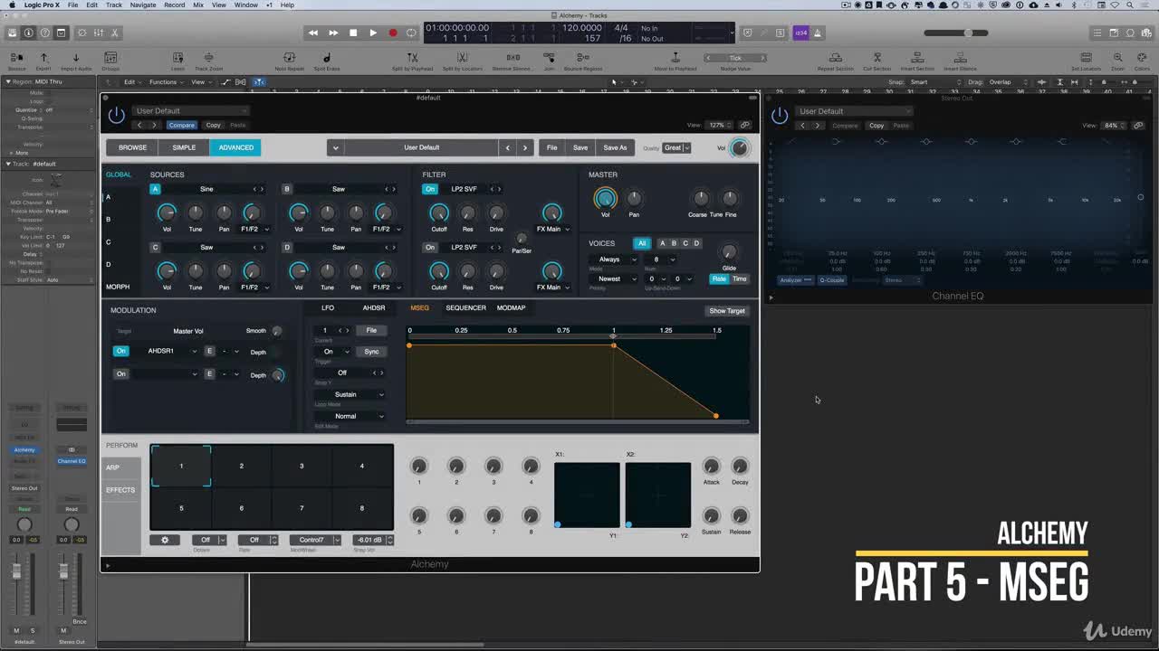Click the Move to Playhead icon
Screen dimensions: 1159x651
pyautogui.click(x=675, y=60)
